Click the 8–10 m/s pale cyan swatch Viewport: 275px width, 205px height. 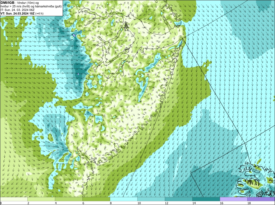124,199
